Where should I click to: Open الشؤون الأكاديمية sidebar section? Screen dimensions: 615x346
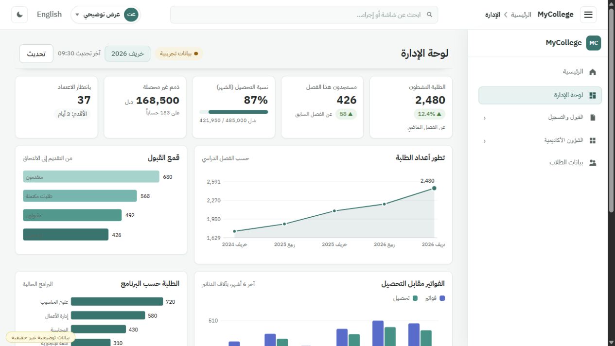tap(540, 140)
